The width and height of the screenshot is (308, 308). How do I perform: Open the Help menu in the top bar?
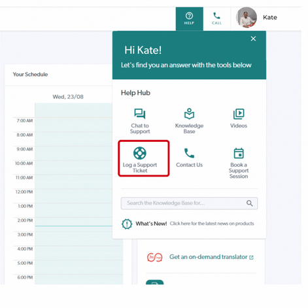[190, 19]
